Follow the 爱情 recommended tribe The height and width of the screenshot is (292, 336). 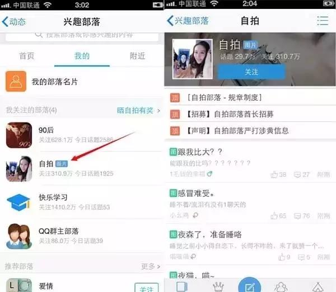tap(146, 288)
